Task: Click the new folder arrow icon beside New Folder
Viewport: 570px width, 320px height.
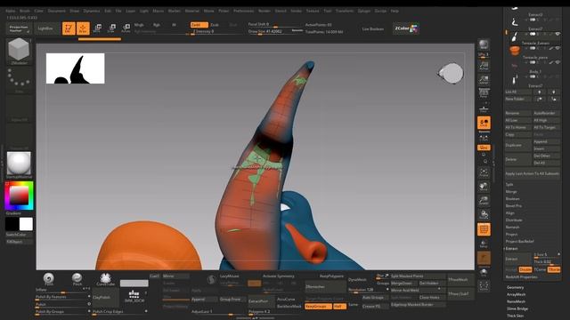Action: click(x=540, y=99)
